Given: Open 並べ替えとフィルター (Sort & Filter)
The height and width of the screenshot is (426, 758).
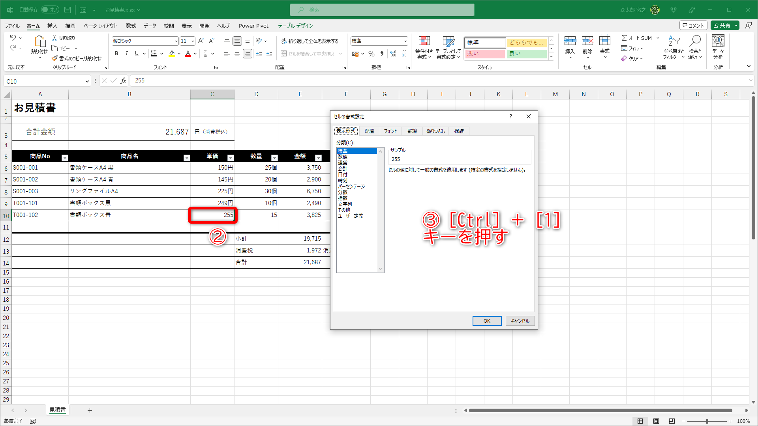Looking at the screenshot, I should 674,47.
